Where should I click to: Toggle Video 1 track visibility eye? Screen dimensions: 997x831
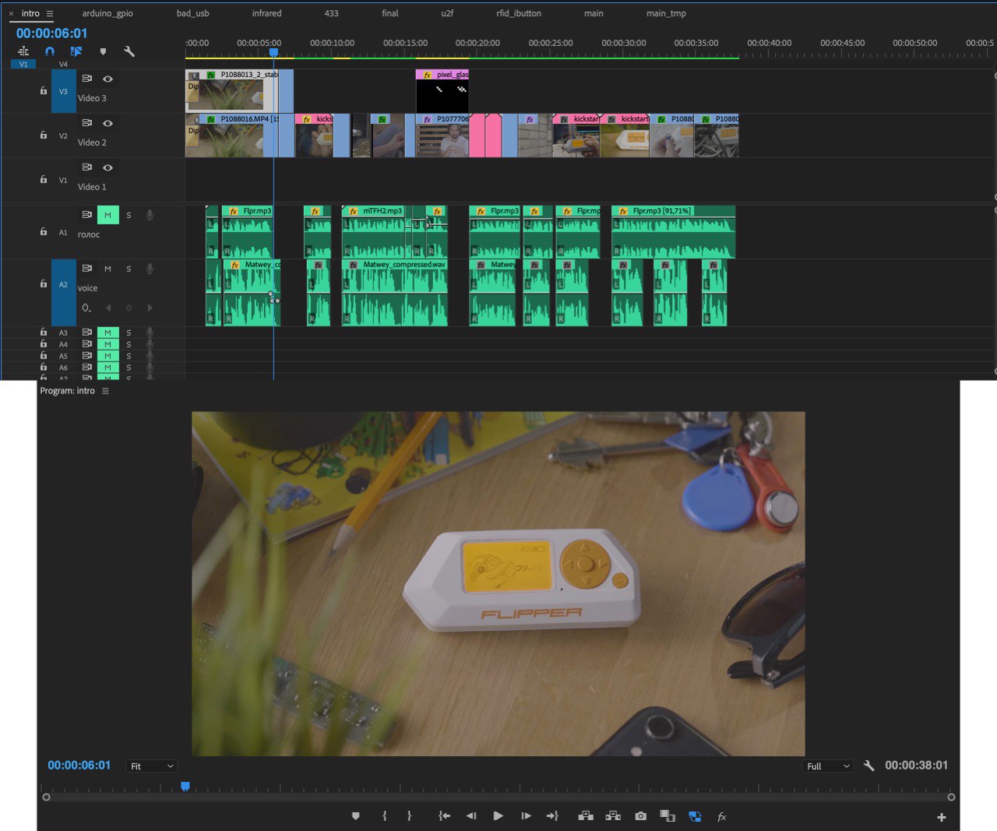pos(107,167)
